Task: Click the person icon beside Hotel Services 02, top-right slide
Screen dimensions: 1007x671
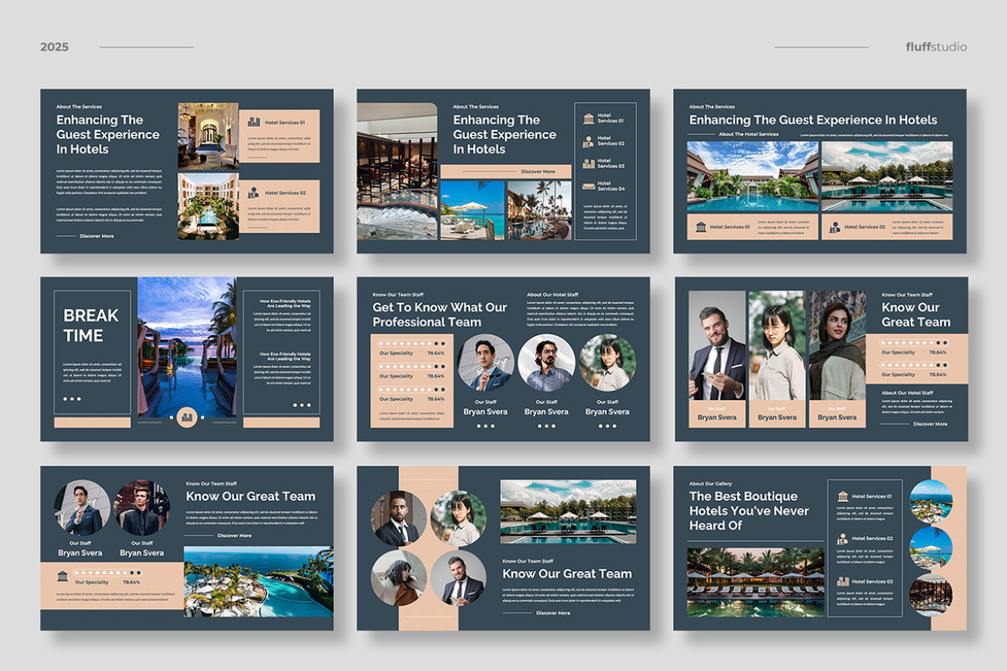Action: pyautogui.click(x=834, y=227)
